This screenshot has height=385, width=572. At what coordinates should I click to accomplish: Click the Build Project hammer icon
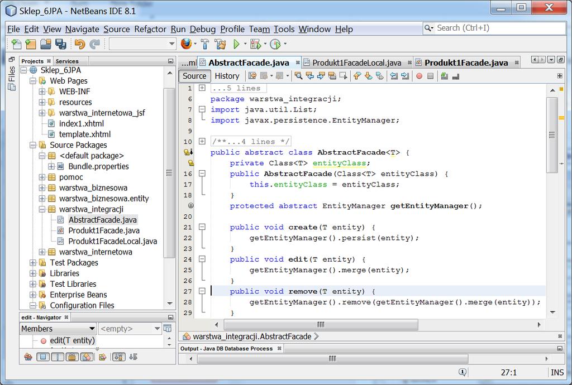coord(205,44)
